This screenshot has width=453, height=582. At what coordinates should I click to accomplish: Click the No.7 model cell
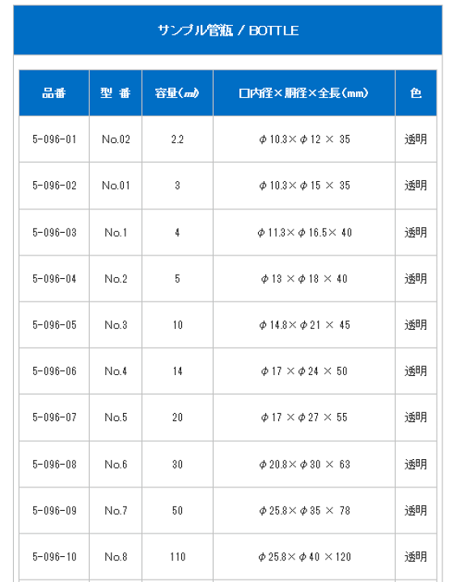click(116, 511)
